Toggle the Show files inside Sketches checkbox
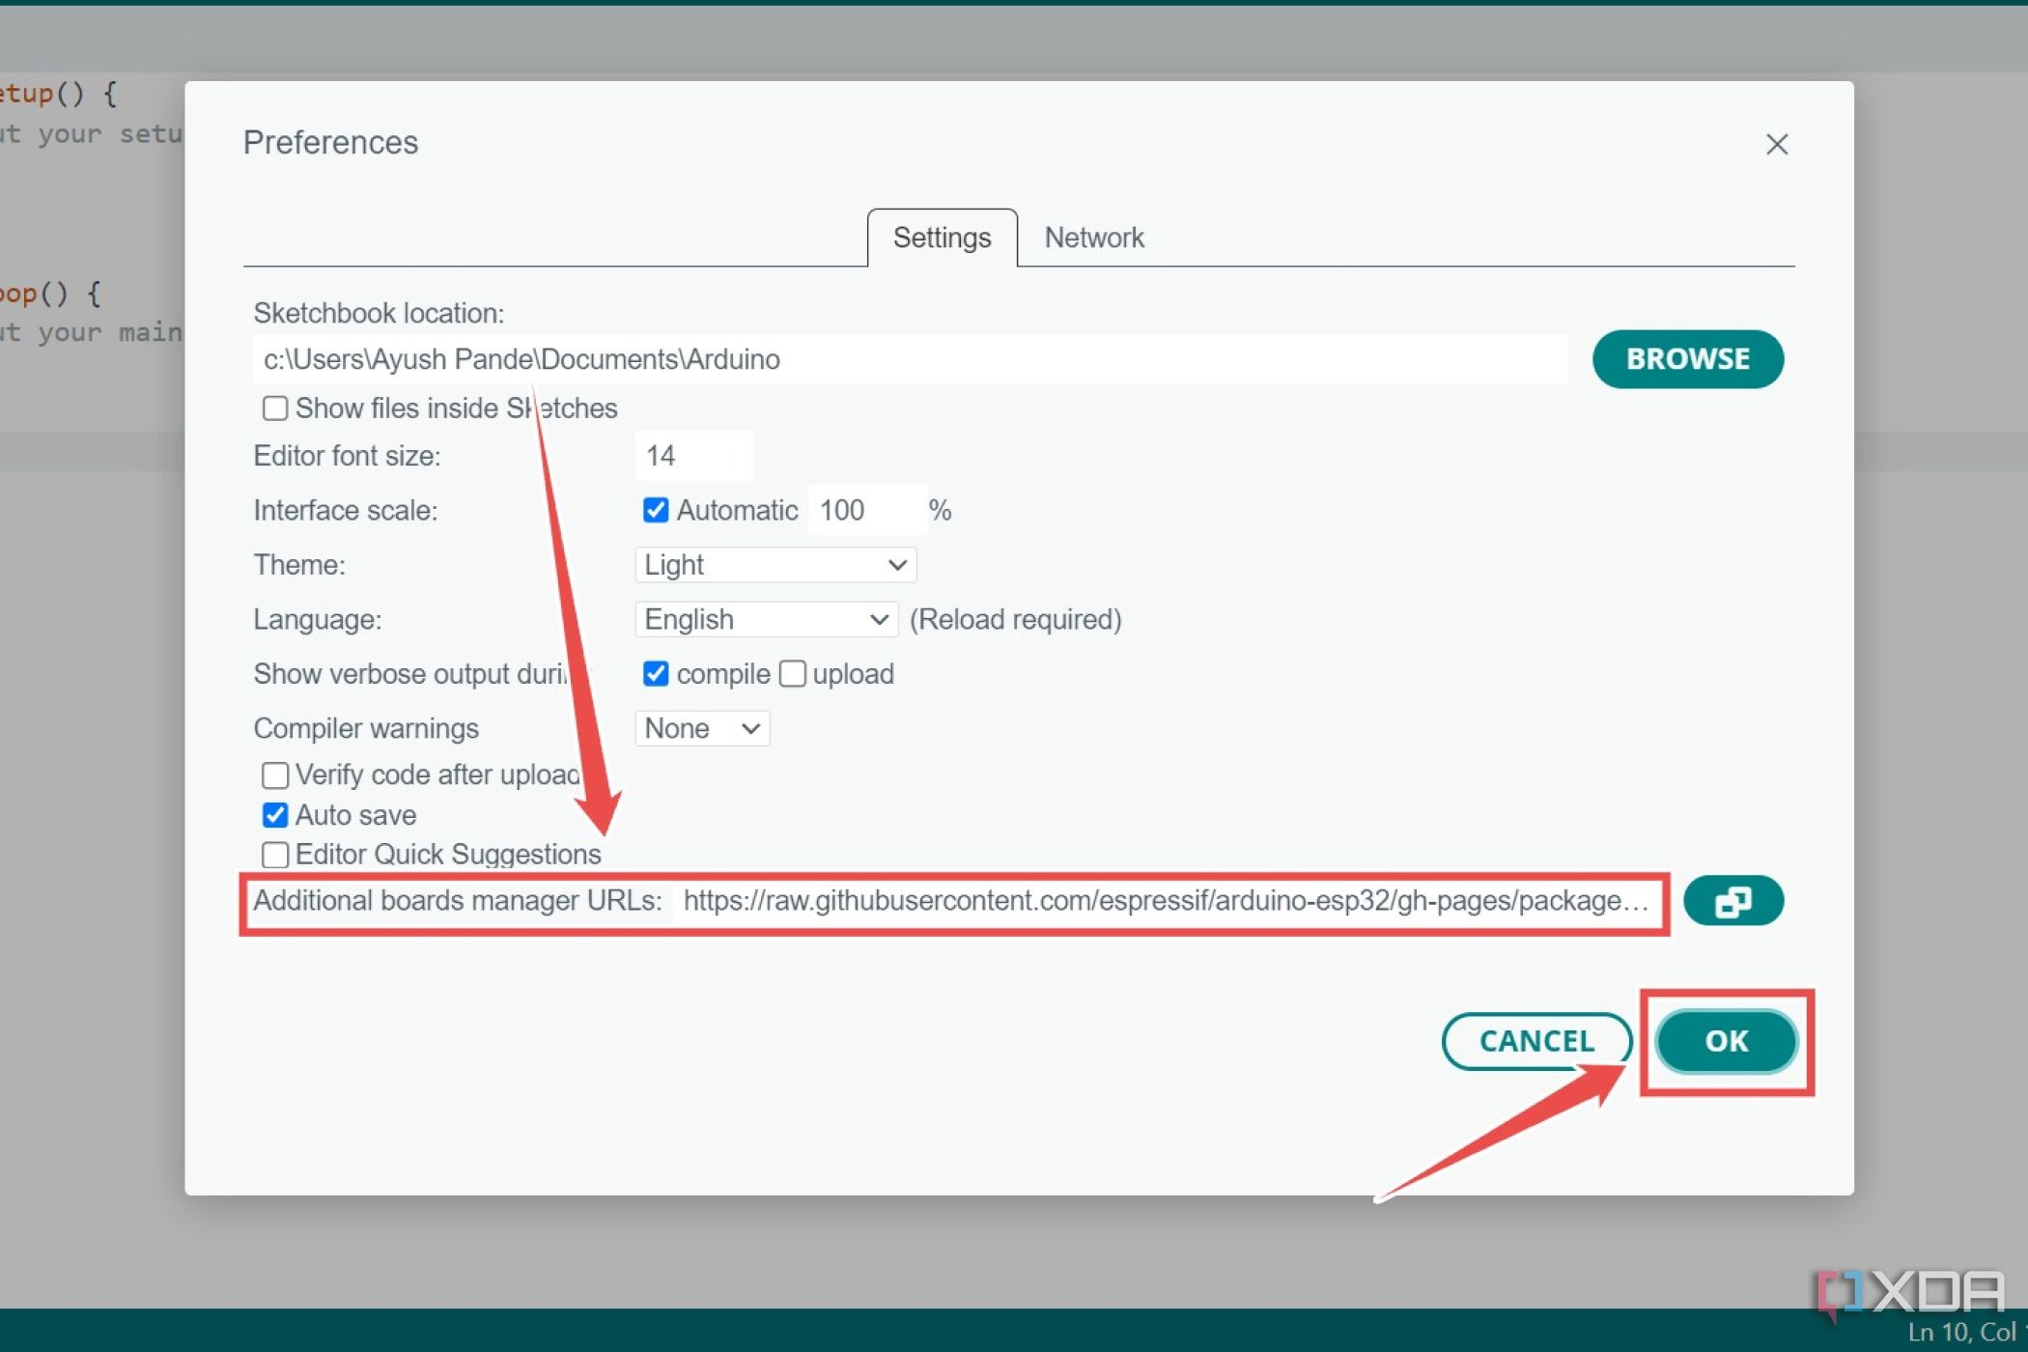2028x1352 pixels. [274, 408]
